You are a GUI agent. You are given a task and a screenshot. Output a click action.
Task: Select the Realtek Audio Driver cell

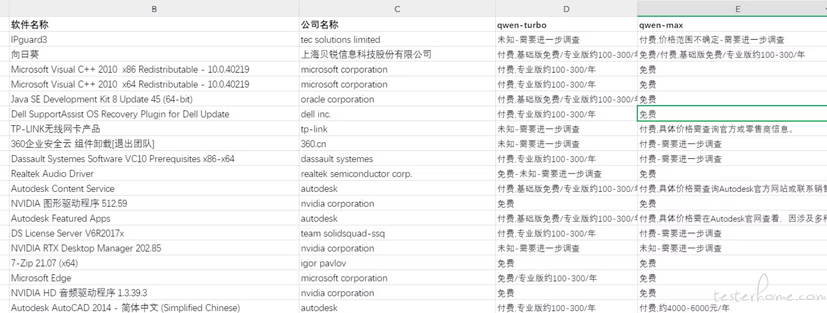(154, 173)
